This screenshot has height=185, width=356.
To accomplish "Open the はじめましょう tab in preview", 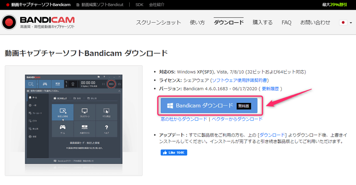I will (x=60, y=98).
